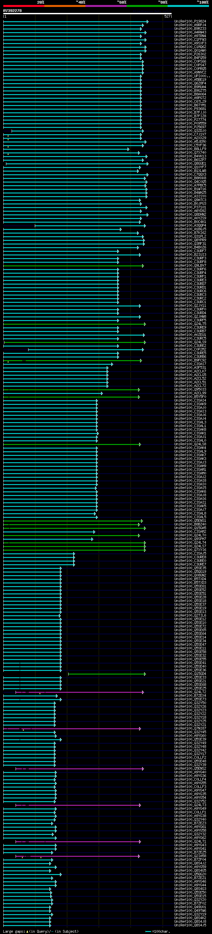This screenshot has width=212, height=934.
Task: Click the cyan ~100% identity color segment
Action: pyautogui.click(x=188, y=6)
